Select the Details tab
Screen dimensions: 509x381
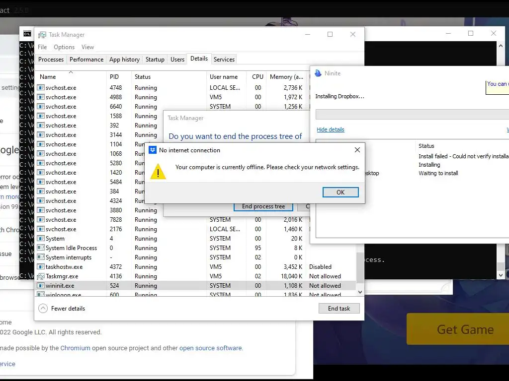point(199,59)
